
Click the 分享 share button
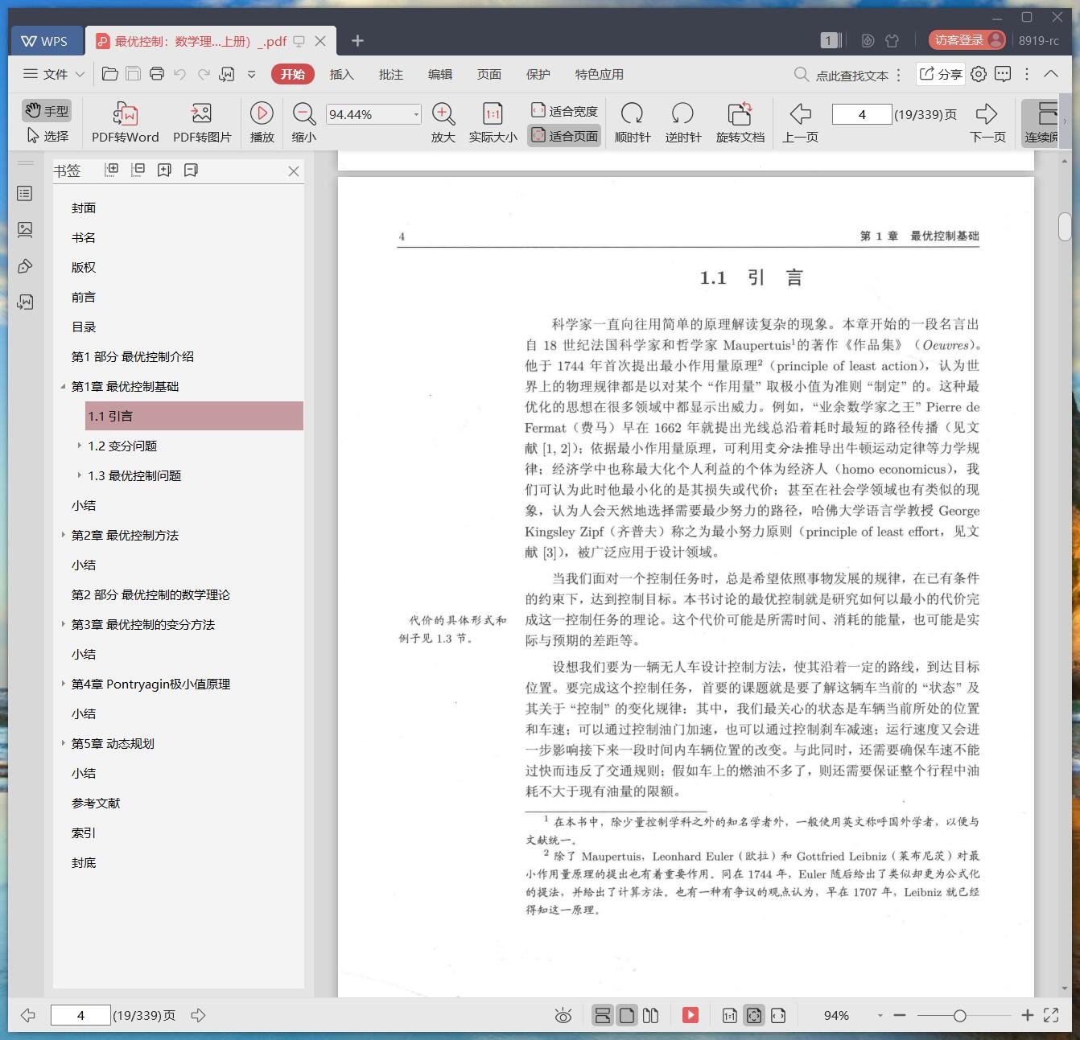[941, 74]
